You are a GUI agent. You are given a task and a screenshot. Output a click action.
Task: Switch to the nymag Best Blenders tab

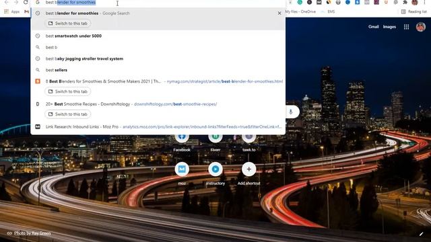point(68,91)
